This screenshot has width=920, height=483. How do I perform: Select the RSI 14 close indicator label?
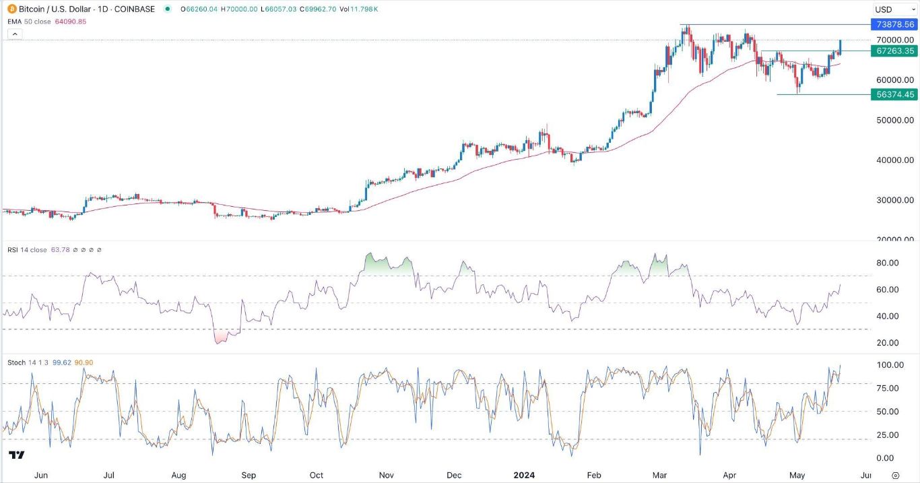[27, 250]
